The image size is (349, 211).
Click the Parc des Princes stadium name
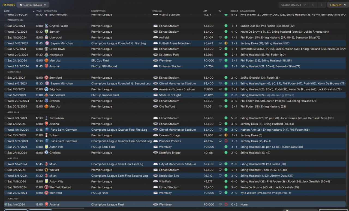170,141
